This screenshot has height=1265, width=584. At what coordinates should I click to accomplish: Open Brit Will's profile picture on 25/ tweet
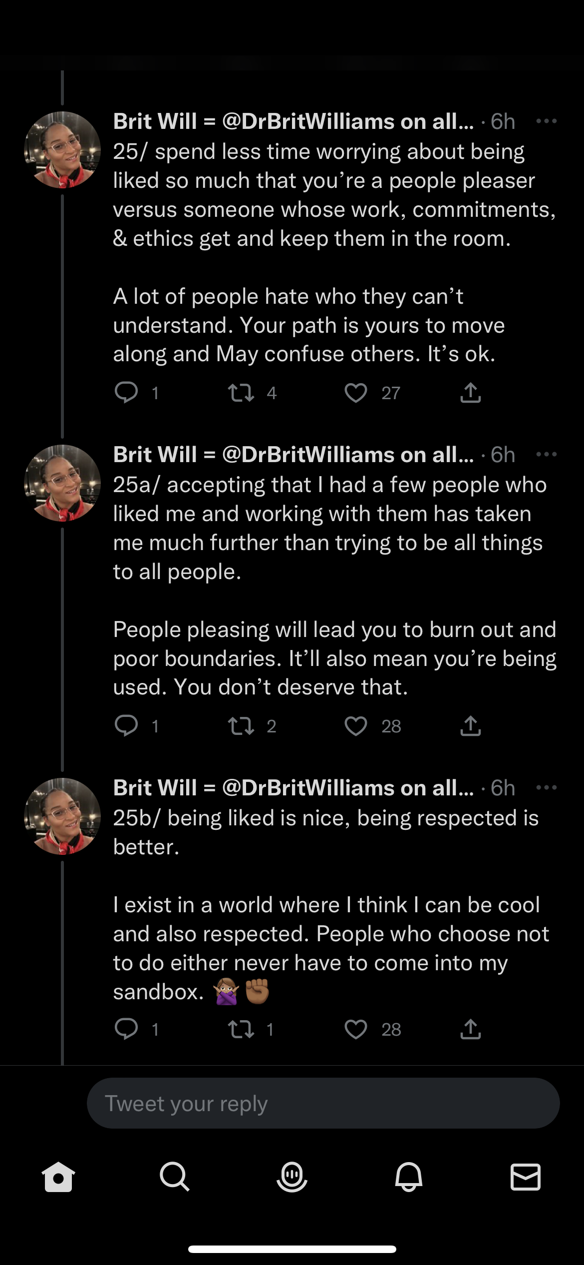62,150
